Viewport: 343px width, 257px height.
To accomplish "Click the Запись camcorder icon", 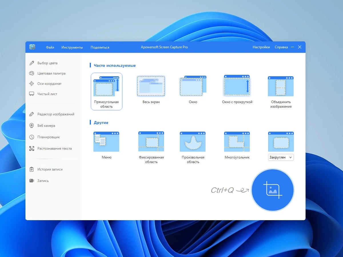I will 32,181.
